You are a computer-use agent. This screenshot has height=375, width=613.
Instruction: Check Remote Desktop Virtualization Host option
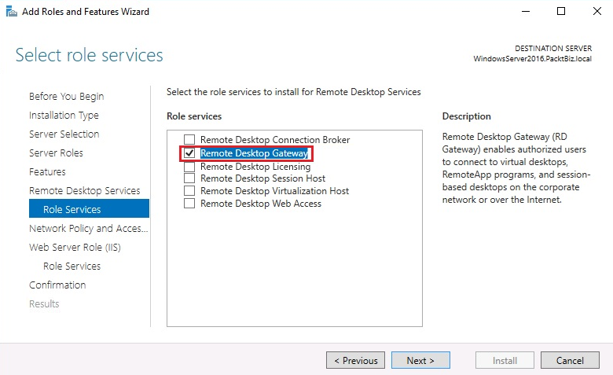tap(189, 191)
